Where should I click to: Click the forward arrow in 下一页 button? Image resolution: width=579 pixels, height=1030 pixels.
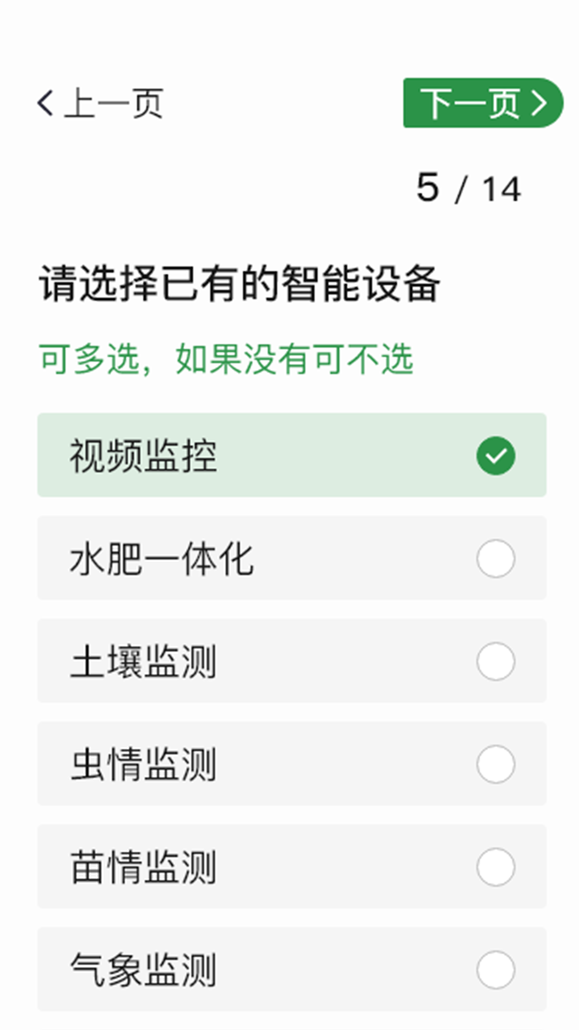538,102
